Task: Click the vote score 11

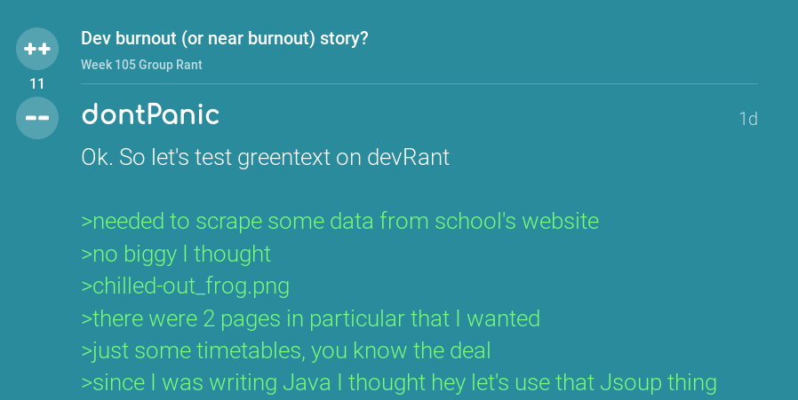Action: point(37,84)
